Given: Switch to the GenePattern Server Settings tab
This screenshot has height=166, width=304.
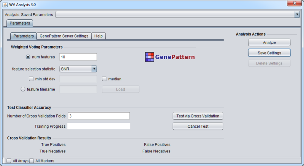Looking at the screenshot, I should [x=64, y=36].
